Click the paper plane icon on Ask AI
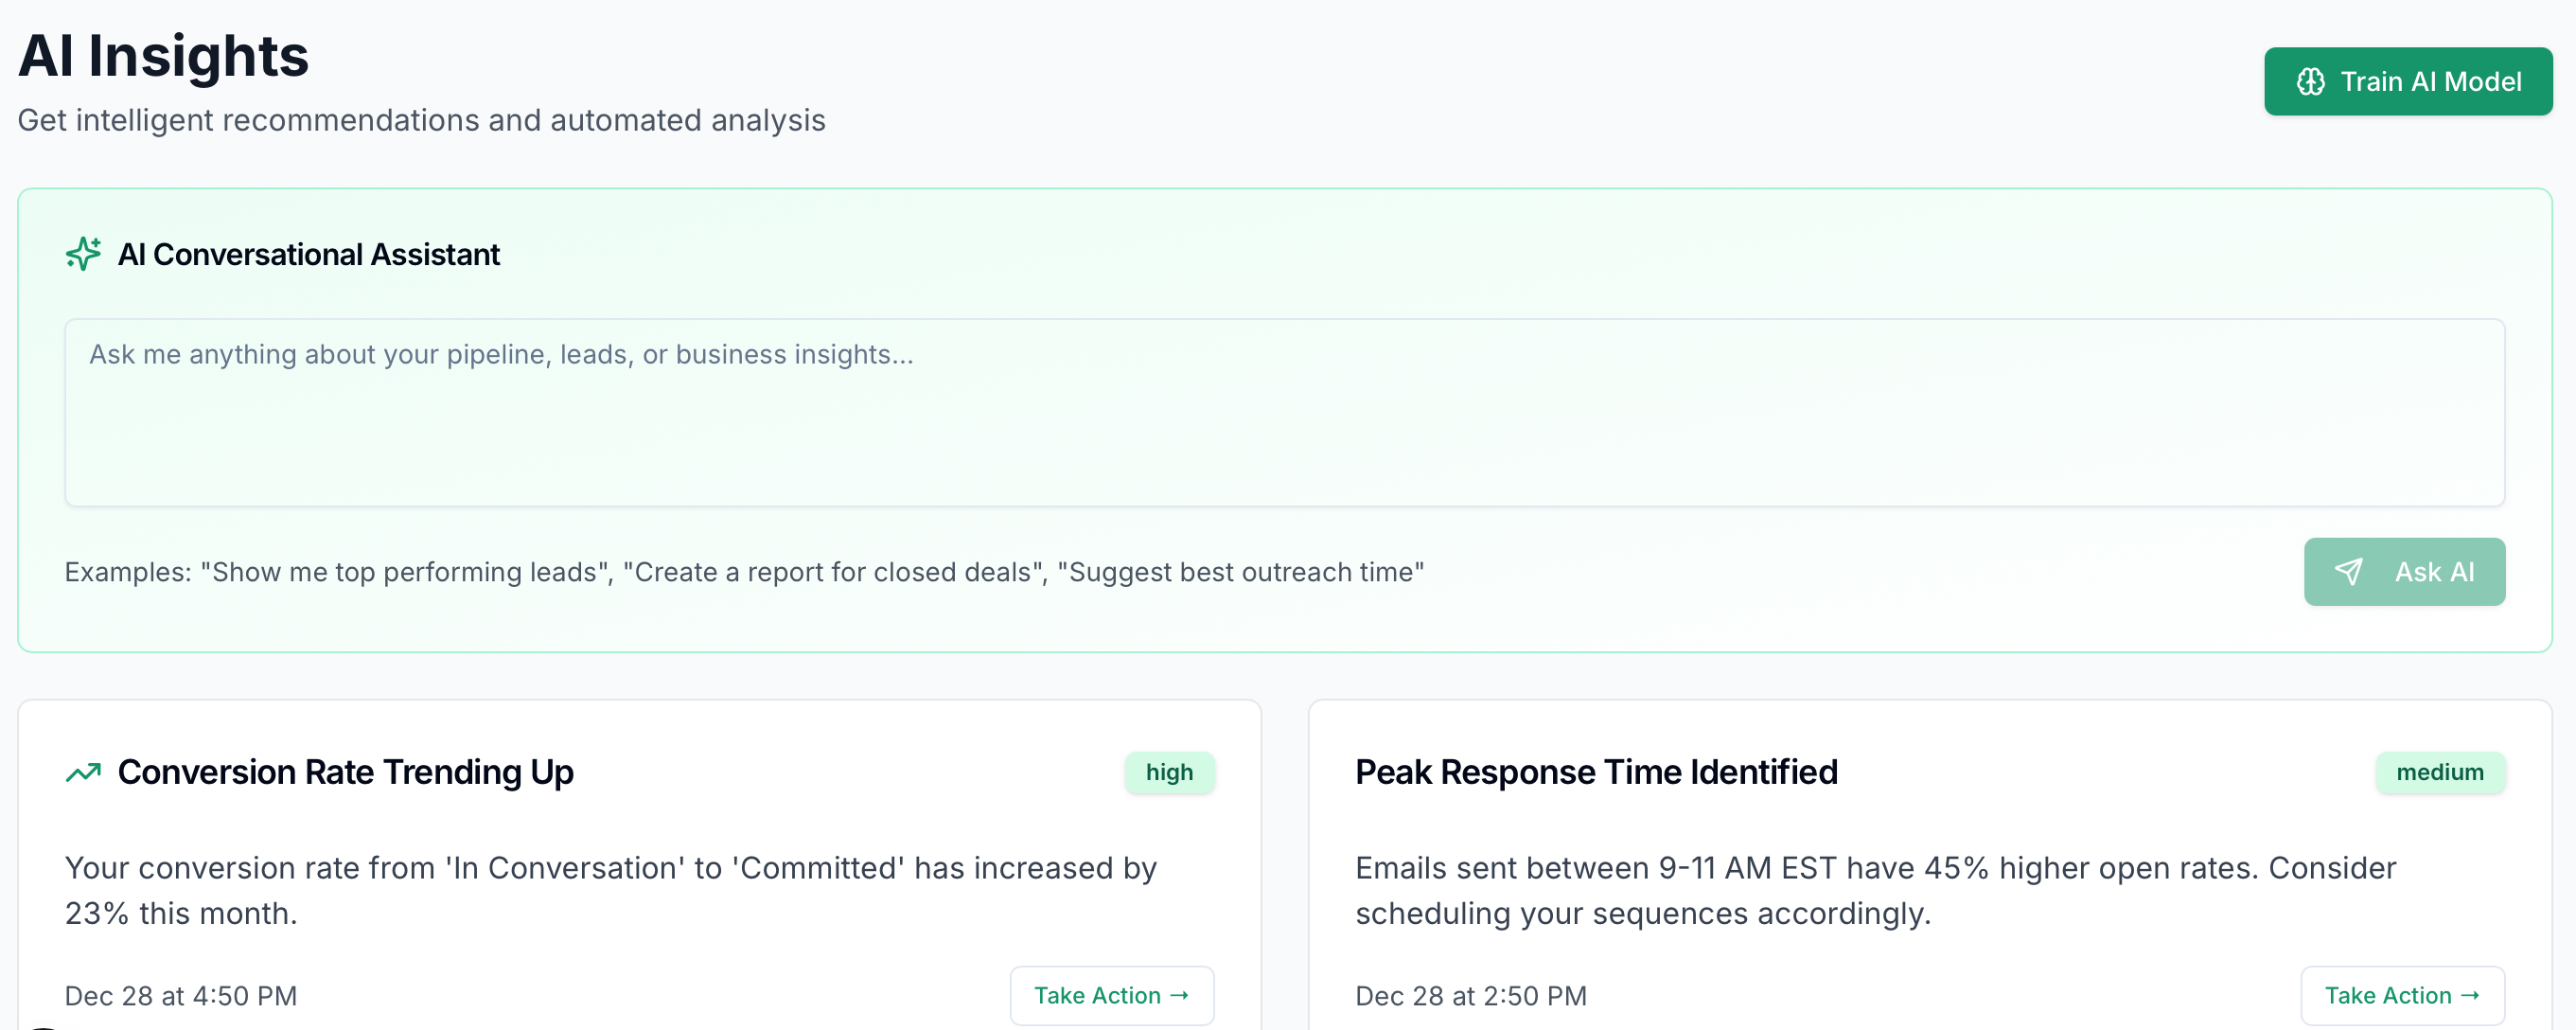This screenshot has width=2576, height=1030. tap(2348, 572)
